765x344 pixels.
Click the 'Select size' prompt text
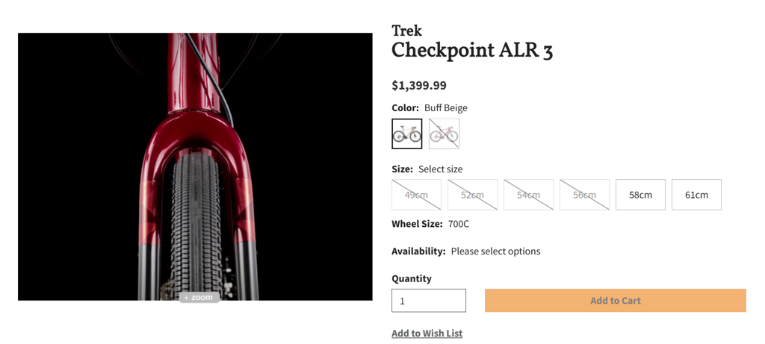(440, 169)
